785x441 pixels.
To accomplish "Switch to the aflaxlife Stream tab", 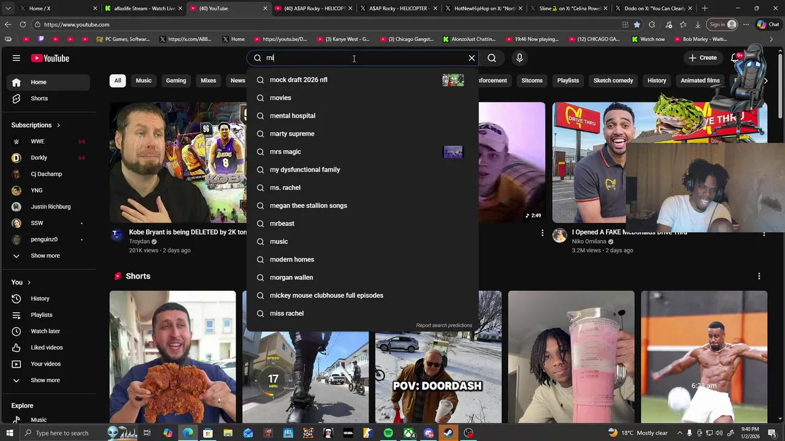I will click(144, 9).
